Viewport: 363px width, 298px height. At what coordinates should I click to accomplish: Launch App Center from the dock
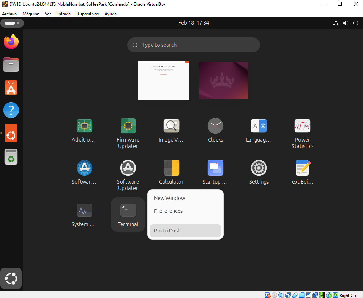pos(11,87)
